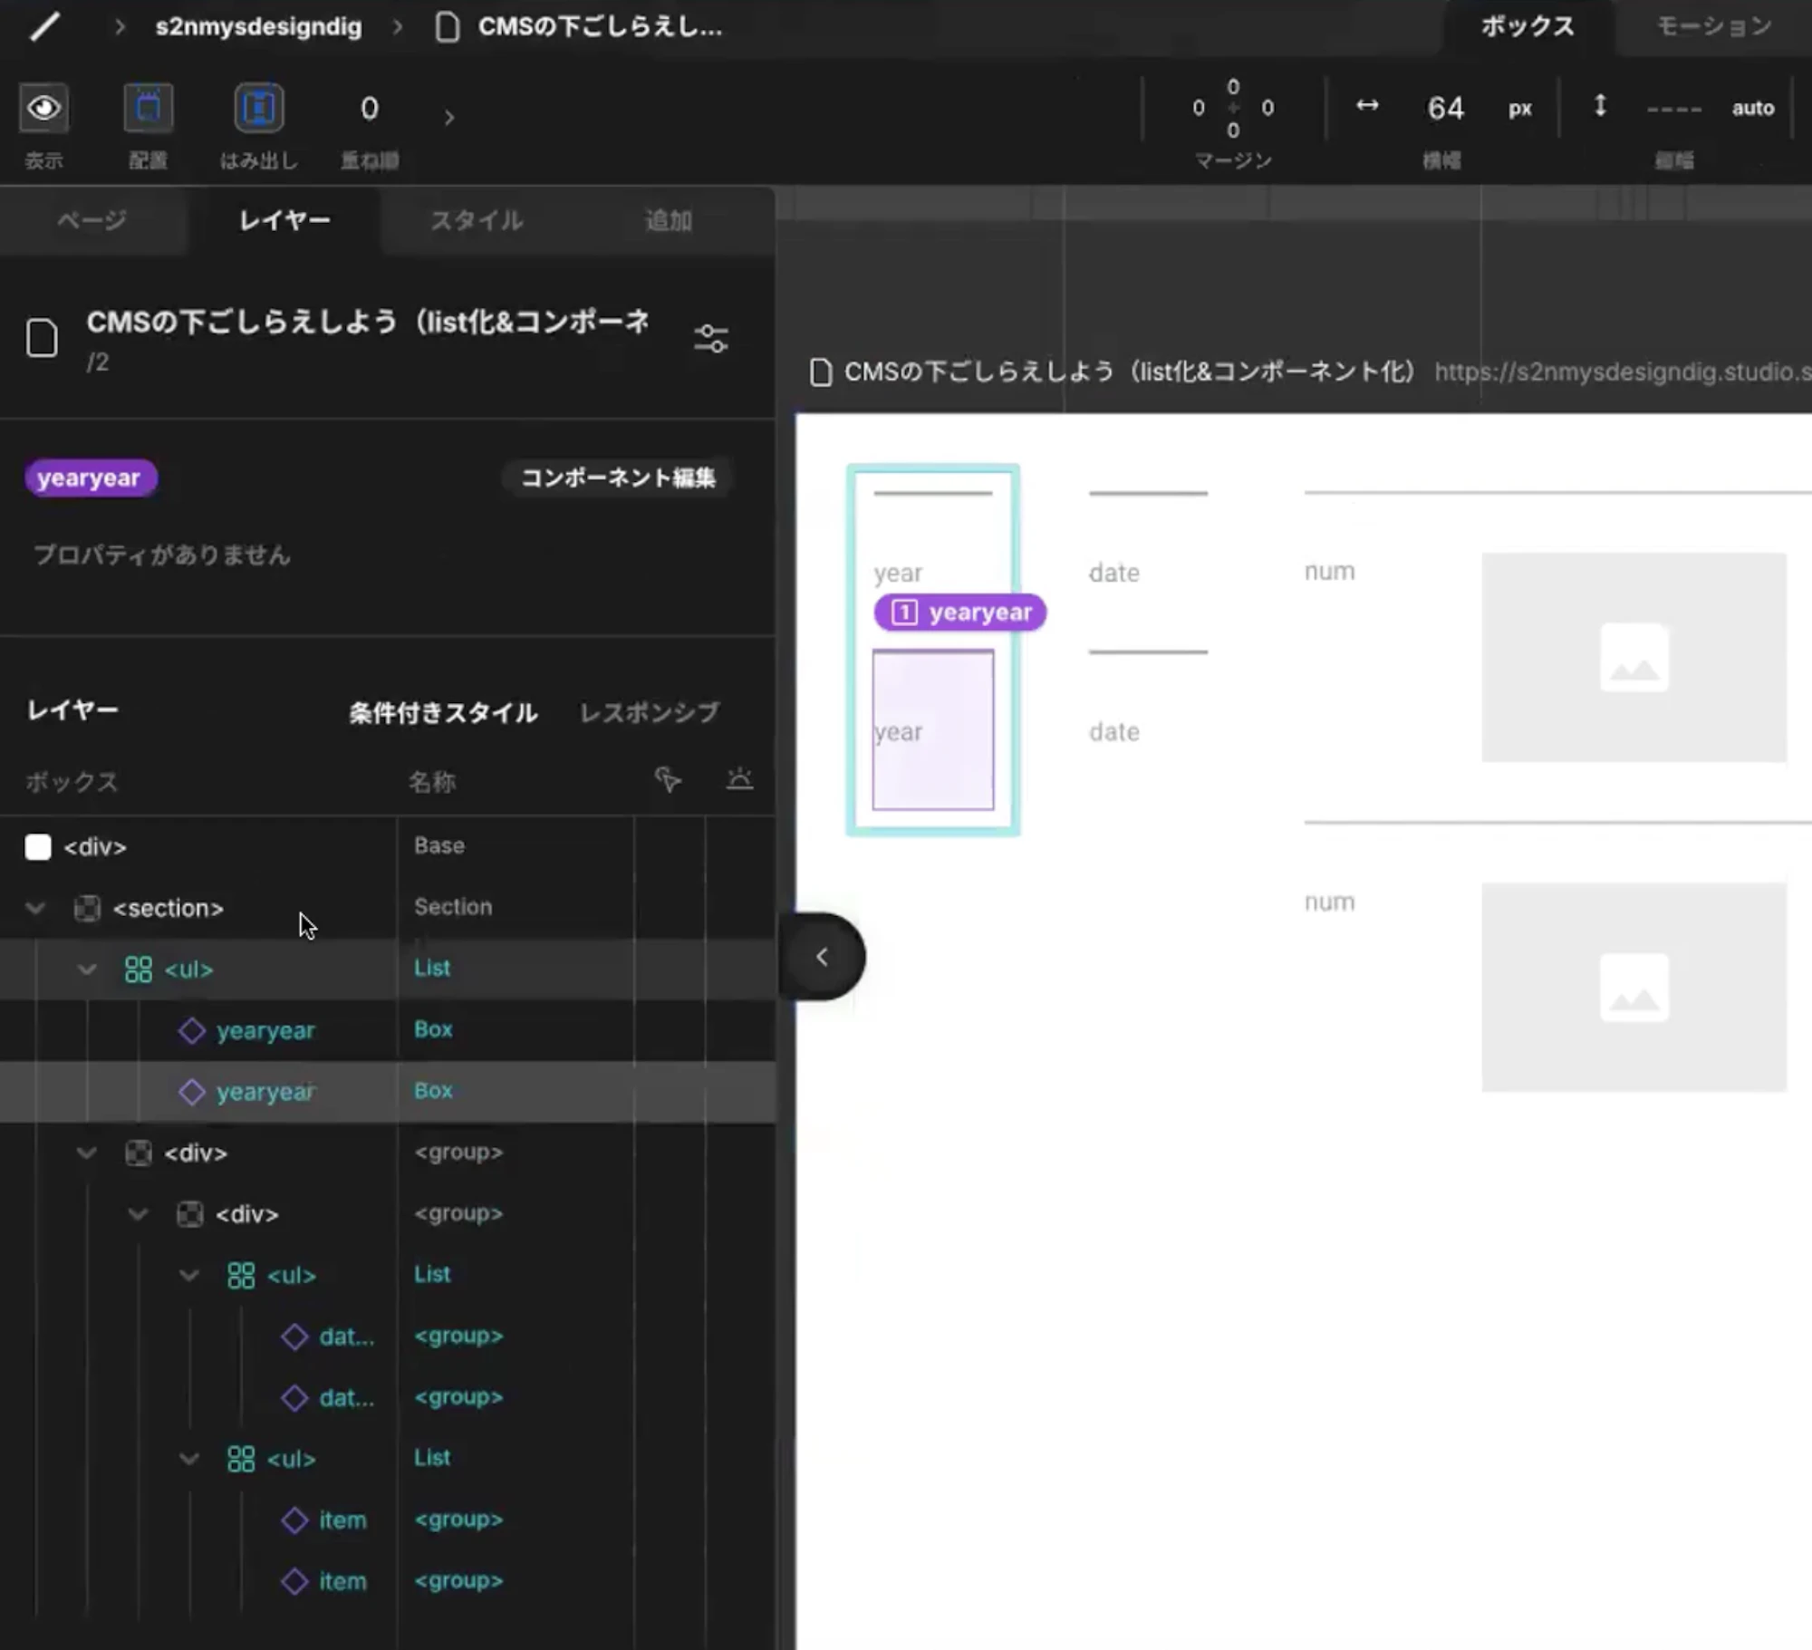Screen dimensions: 1812x1650
Task: Switch to the モーション tab
Action: pos(1713,26)
